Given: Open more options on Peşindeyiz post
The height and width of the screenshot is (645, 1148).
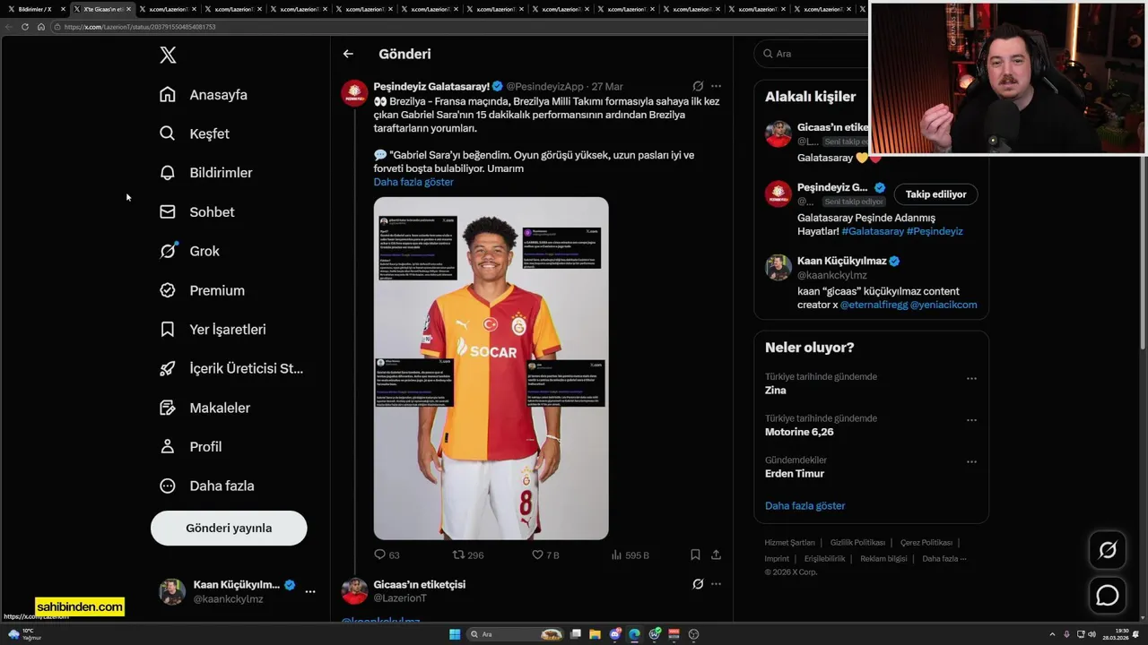Looking at the screenshot, I should pos(716,86).
